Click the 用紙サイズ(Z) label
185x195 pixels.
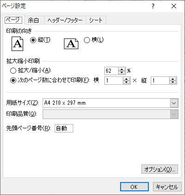click(x=22, y=103)
